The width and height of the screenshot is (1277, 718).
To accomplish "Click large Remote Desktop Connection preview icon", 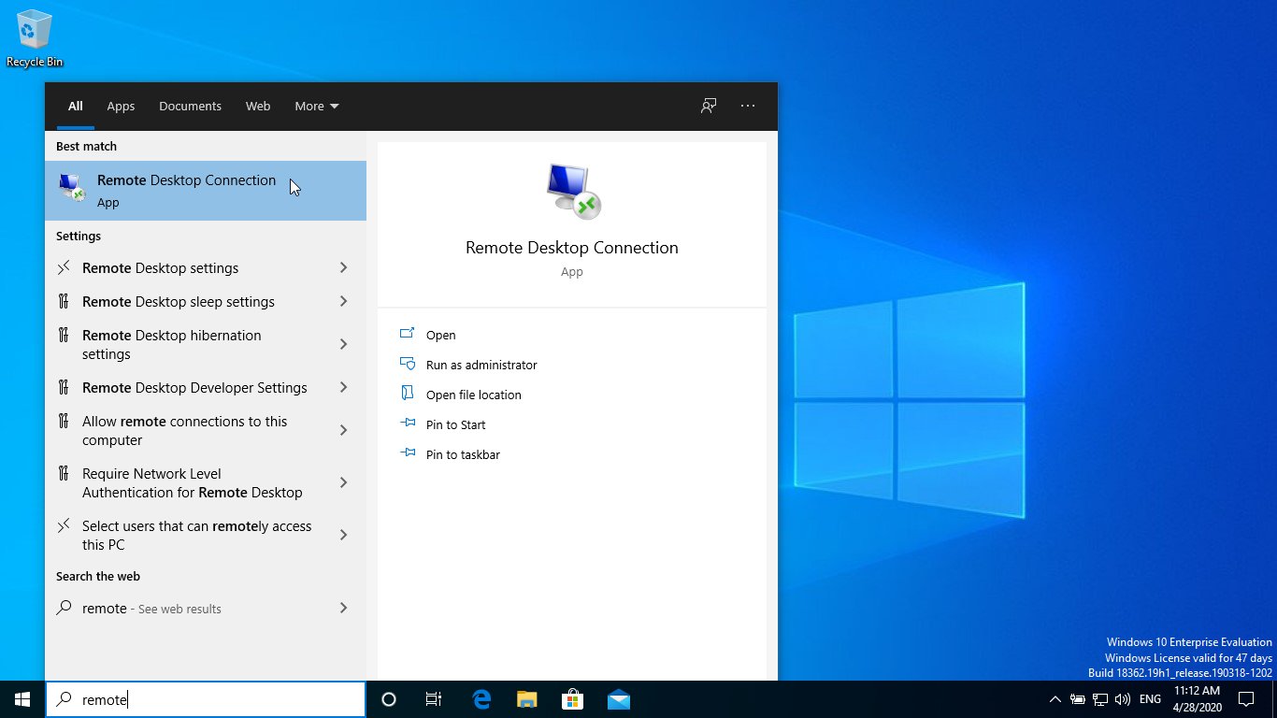I will [572, 191].
